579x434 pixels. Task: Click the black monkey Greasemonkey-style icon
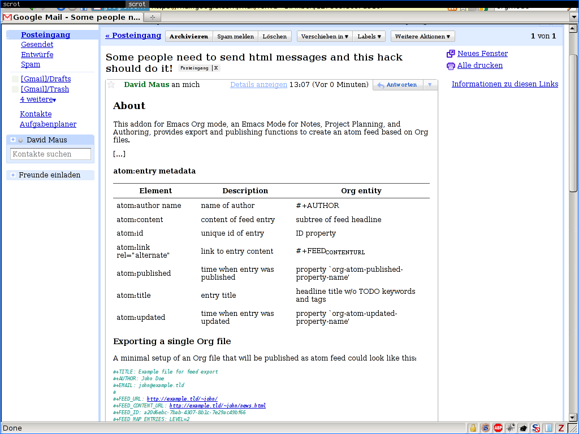point(523,428)
